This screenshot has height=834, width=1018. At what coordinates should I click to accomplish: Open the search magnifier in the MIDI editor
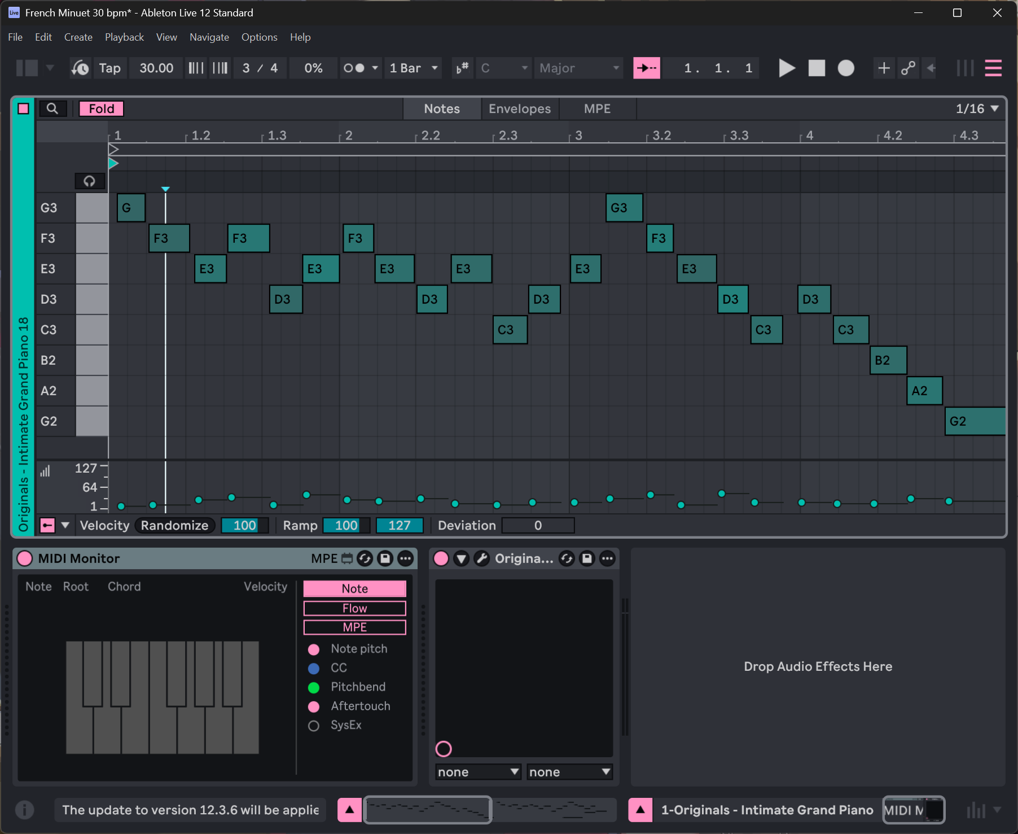click(52, 108)
